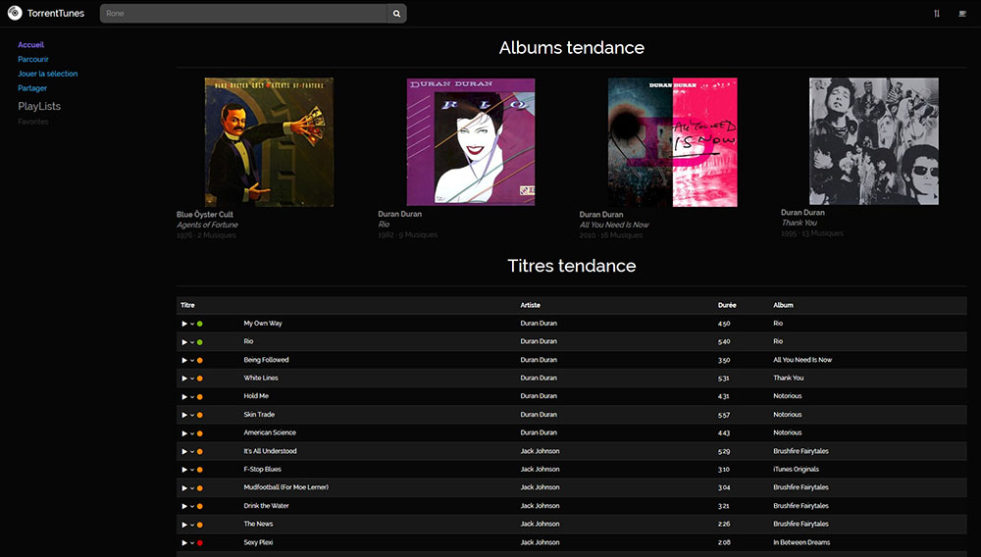Screen dimensions: 981x557
Task: Click the TorrentTunes brand name text
Action: point(56,13)
